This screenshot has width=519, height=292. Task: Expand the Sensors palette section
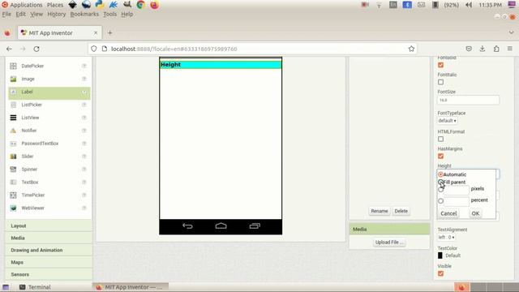pos(49,274)
